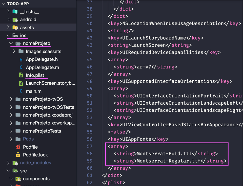Click line number 57 in the editor
The height and width of the screenshot is (186, 243).
[x=90, y=146]
